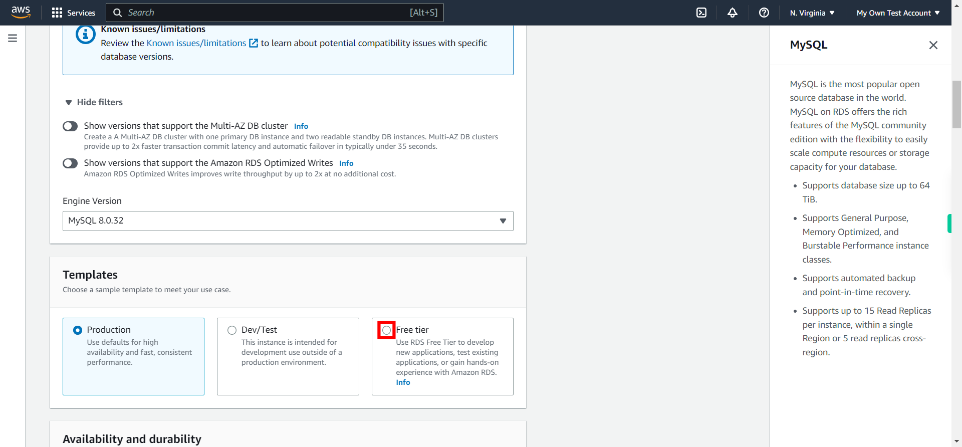Launch CloudShell from the top bar
The height and width of the screenshot is (447, 962).
[x=701, y=13]
